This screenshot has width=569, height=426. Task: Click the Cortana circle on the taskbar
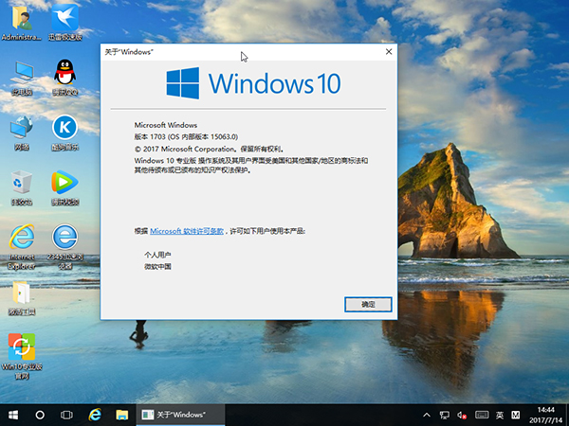40,415
